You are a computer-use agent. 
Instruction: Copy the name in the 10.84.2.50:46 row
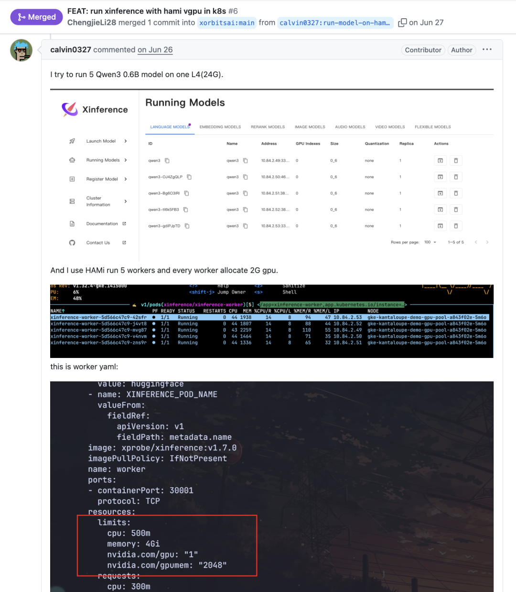246,177
